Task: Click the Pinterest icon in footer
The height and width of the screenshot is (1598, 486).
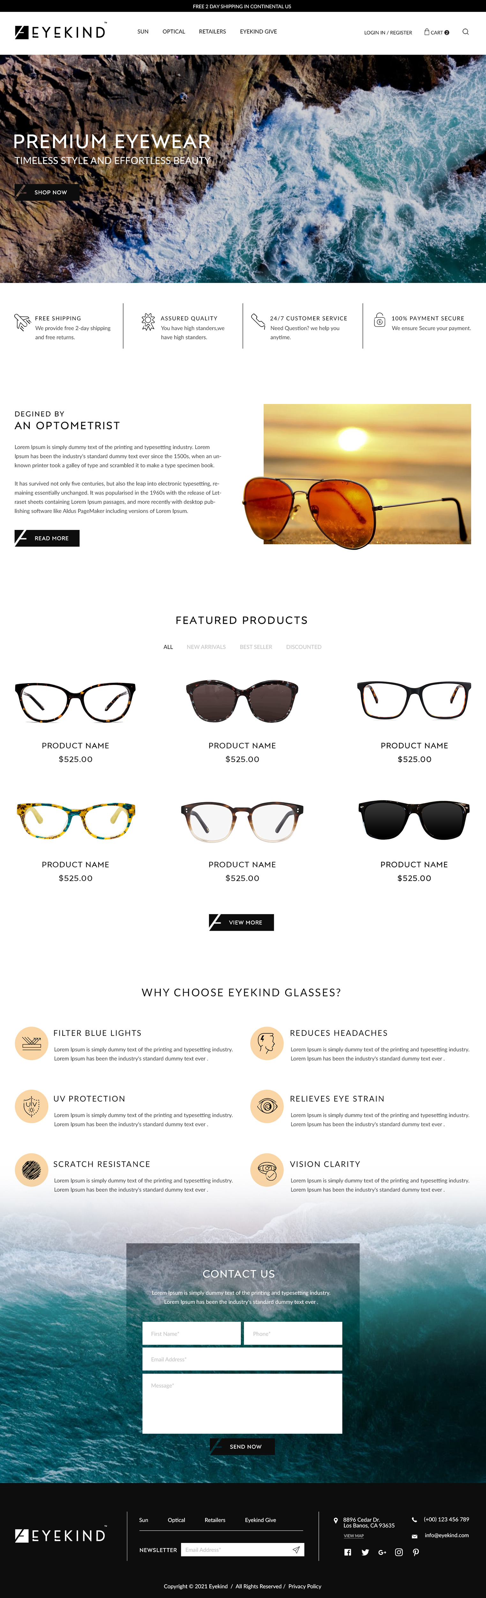Action: point(416,1552)
